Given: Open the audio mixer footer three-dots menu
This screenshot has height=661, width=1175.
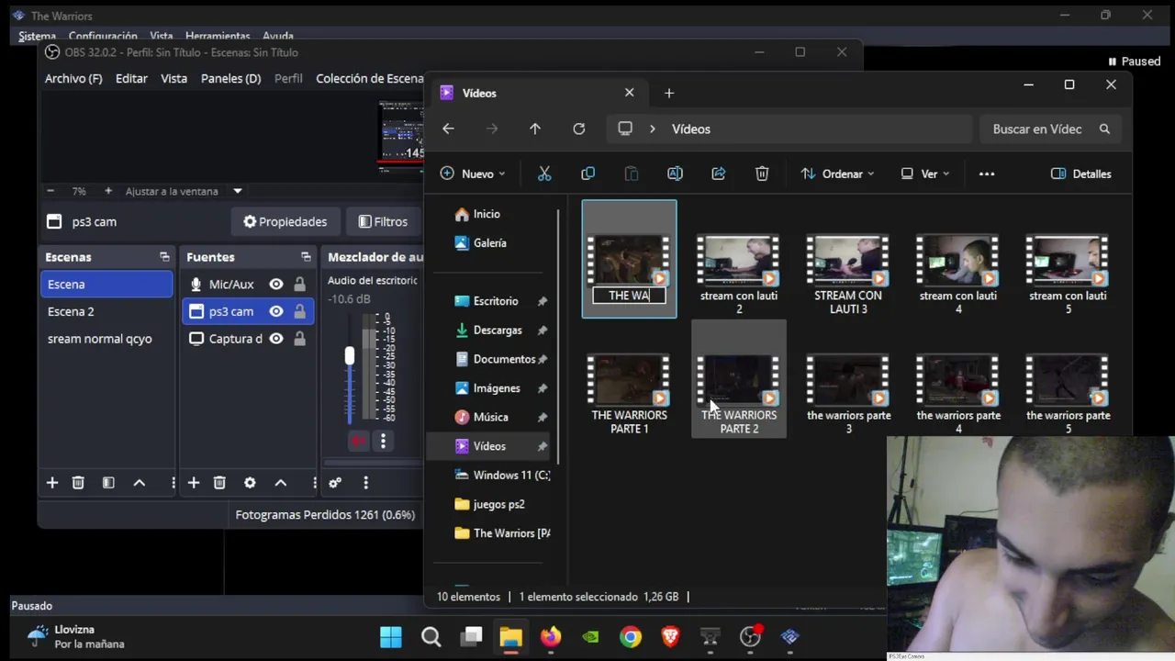Looking at the screenshot, I should point(365,483).
